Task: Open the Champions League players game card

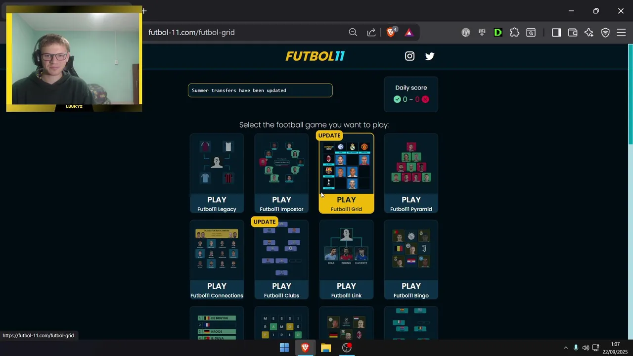Action: point(346,323)
